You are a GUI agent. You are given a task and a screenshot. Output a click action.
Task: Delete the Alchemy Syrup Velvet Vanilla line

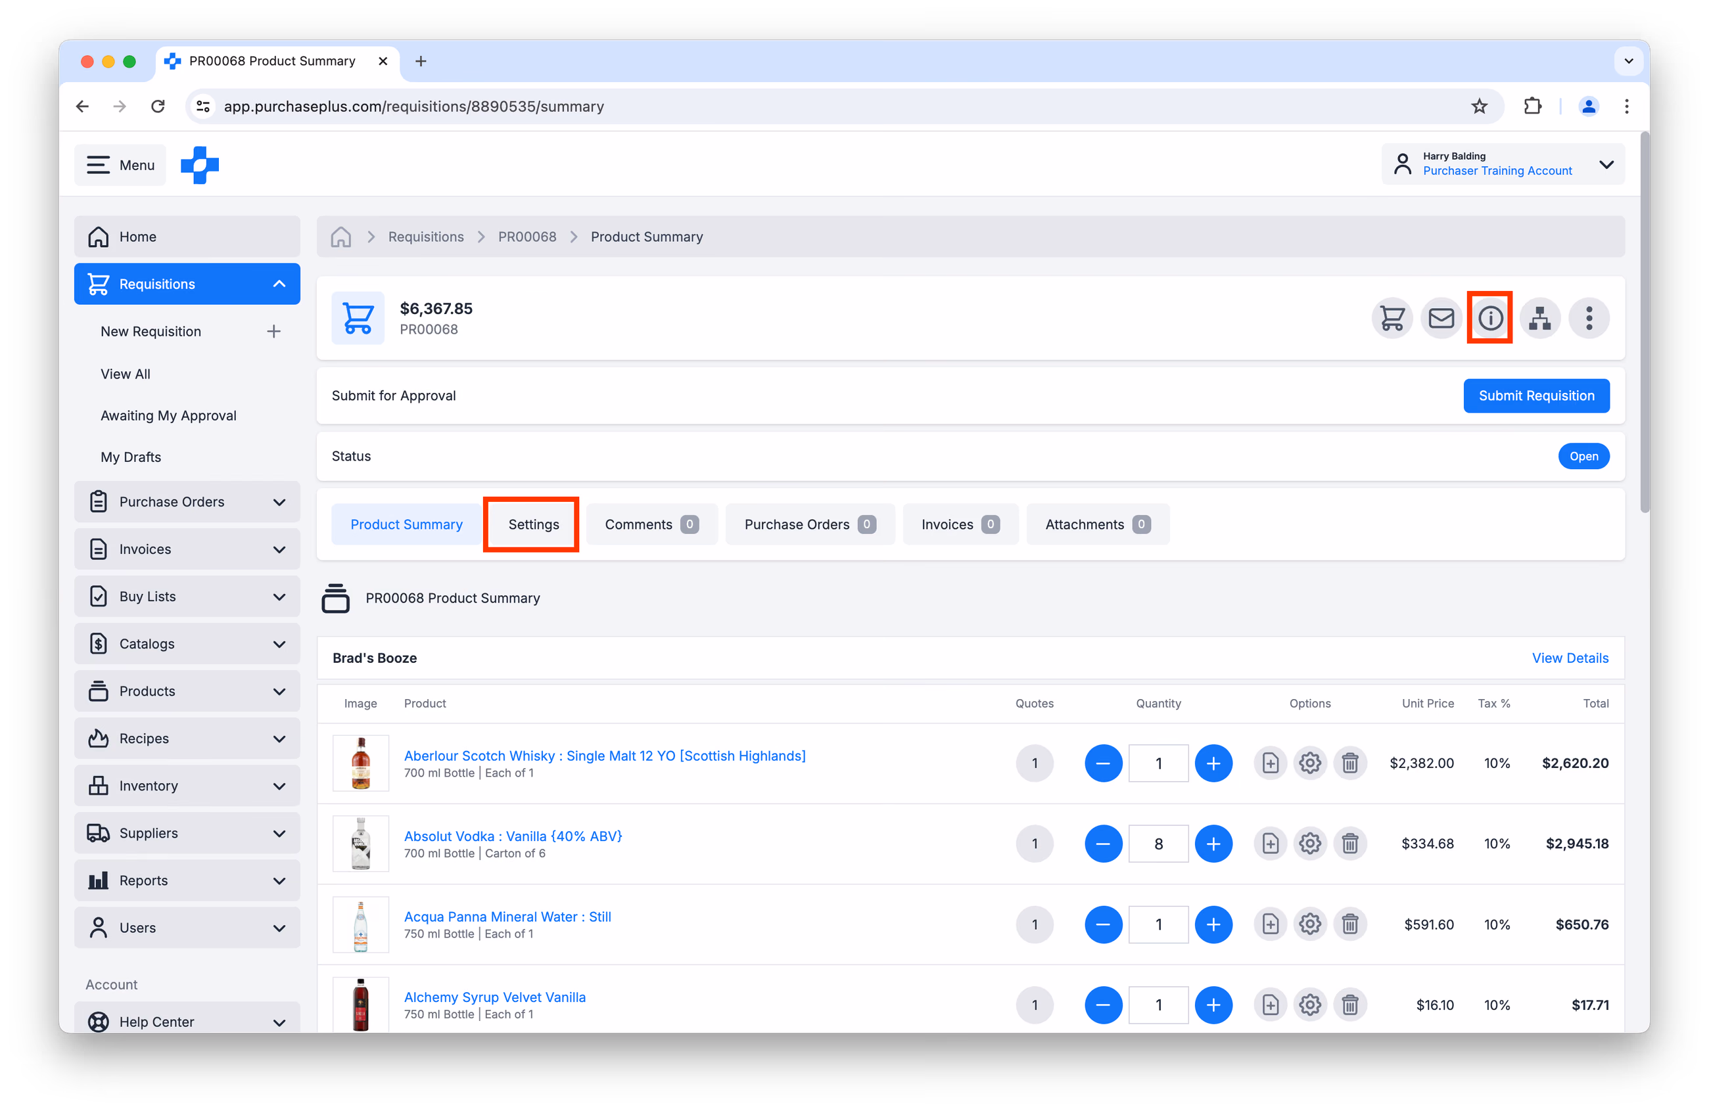click(x=1350, y=1005)
